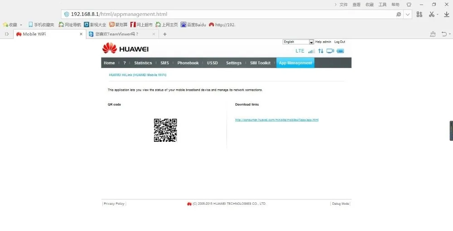Click the Help link
The width and height of the screenshot is (453, 231).
coord(318,42)
